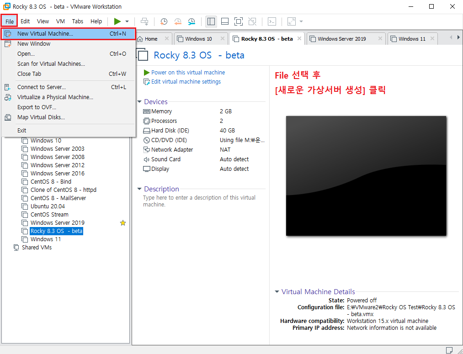Take a snapshot using the clock-plus icon
The width and height of the screenshot is (463, 354).
click(x=164, y=21)
